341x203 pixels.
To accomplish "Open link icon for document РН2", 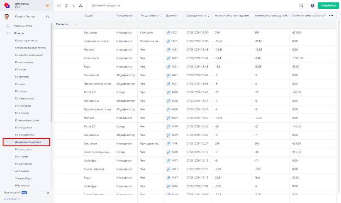I will (x=168, y=41).
